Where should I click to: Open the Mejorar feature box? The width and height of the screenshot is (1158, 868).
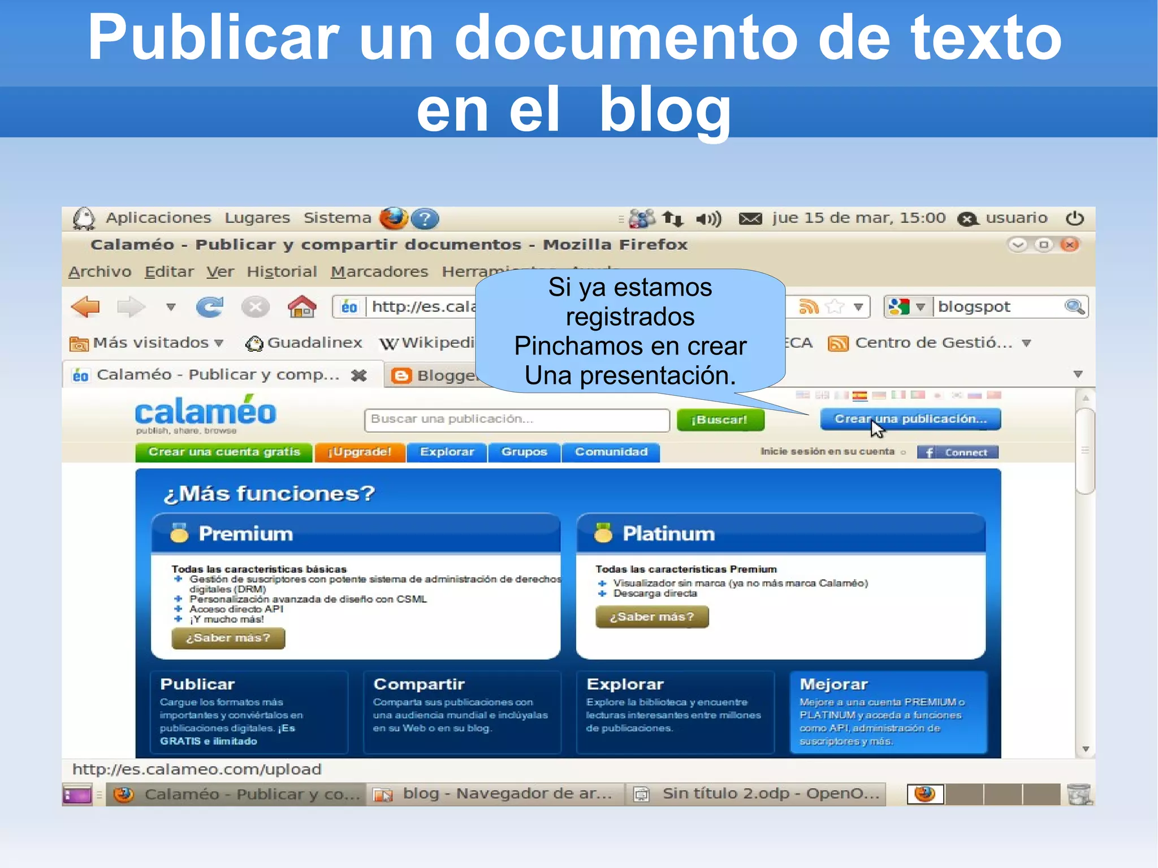pyautogui.click(x=888, y=712)
